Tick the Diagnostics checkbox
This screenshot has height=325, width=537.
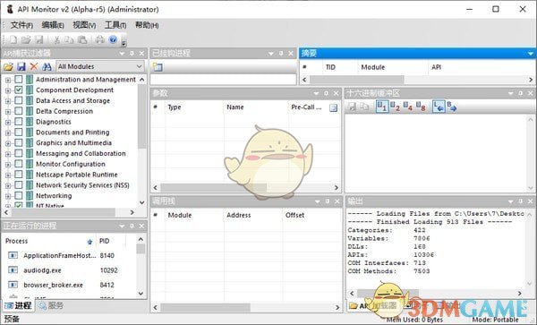[19, 122]
